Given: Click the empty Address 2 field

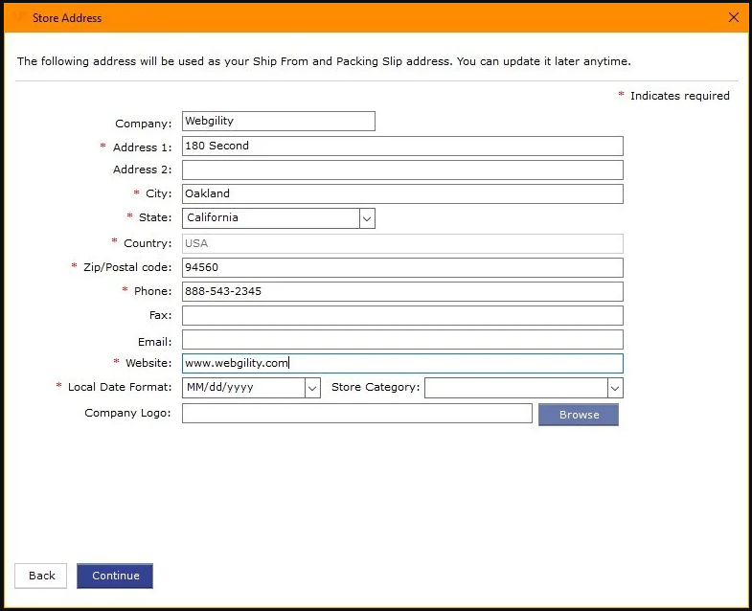Looking at the screenshot, I should [402, 170].
